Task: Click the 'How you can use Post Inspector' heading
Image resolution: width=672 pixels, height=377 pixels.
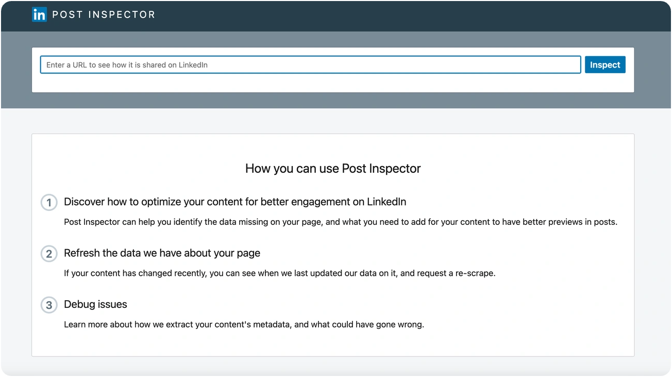Action: [x=333, y=169]
